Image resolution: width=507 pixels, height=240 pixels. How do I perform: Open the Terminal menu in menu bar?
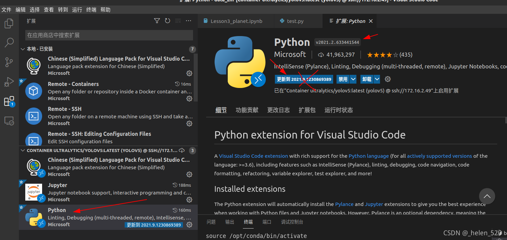[x=91, y=10]
